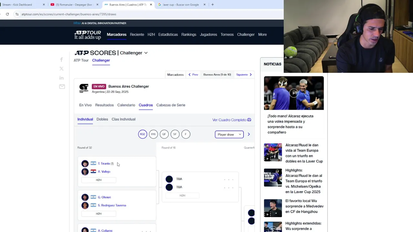Image resolution: width=413 pixels, height=232 pixels.
Task: Open Jugadores in top navigation
Action: [x=208, y=34]
